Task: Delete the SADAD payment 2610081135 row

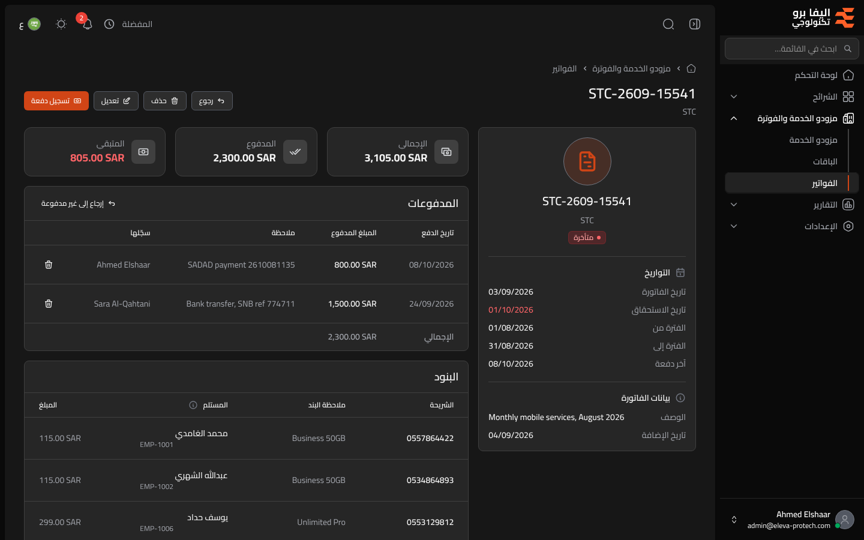Action: pyautogui.click(x=49, y=265)
